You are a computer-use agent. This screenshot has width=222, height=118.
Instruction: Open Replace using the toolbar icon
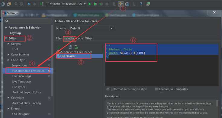tap(22, 4)
